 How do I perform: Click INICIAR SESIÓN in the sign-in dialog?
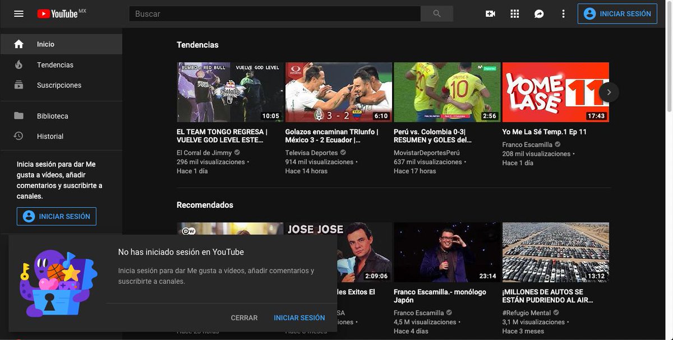pos(299,318)
